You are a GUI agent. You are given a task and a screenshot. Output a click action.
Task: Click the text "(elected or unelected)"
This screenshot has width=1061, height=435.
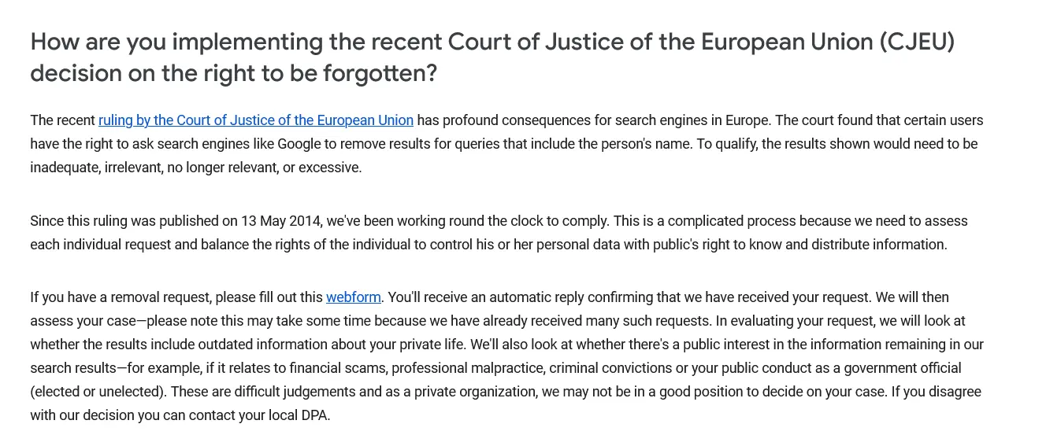98,392
